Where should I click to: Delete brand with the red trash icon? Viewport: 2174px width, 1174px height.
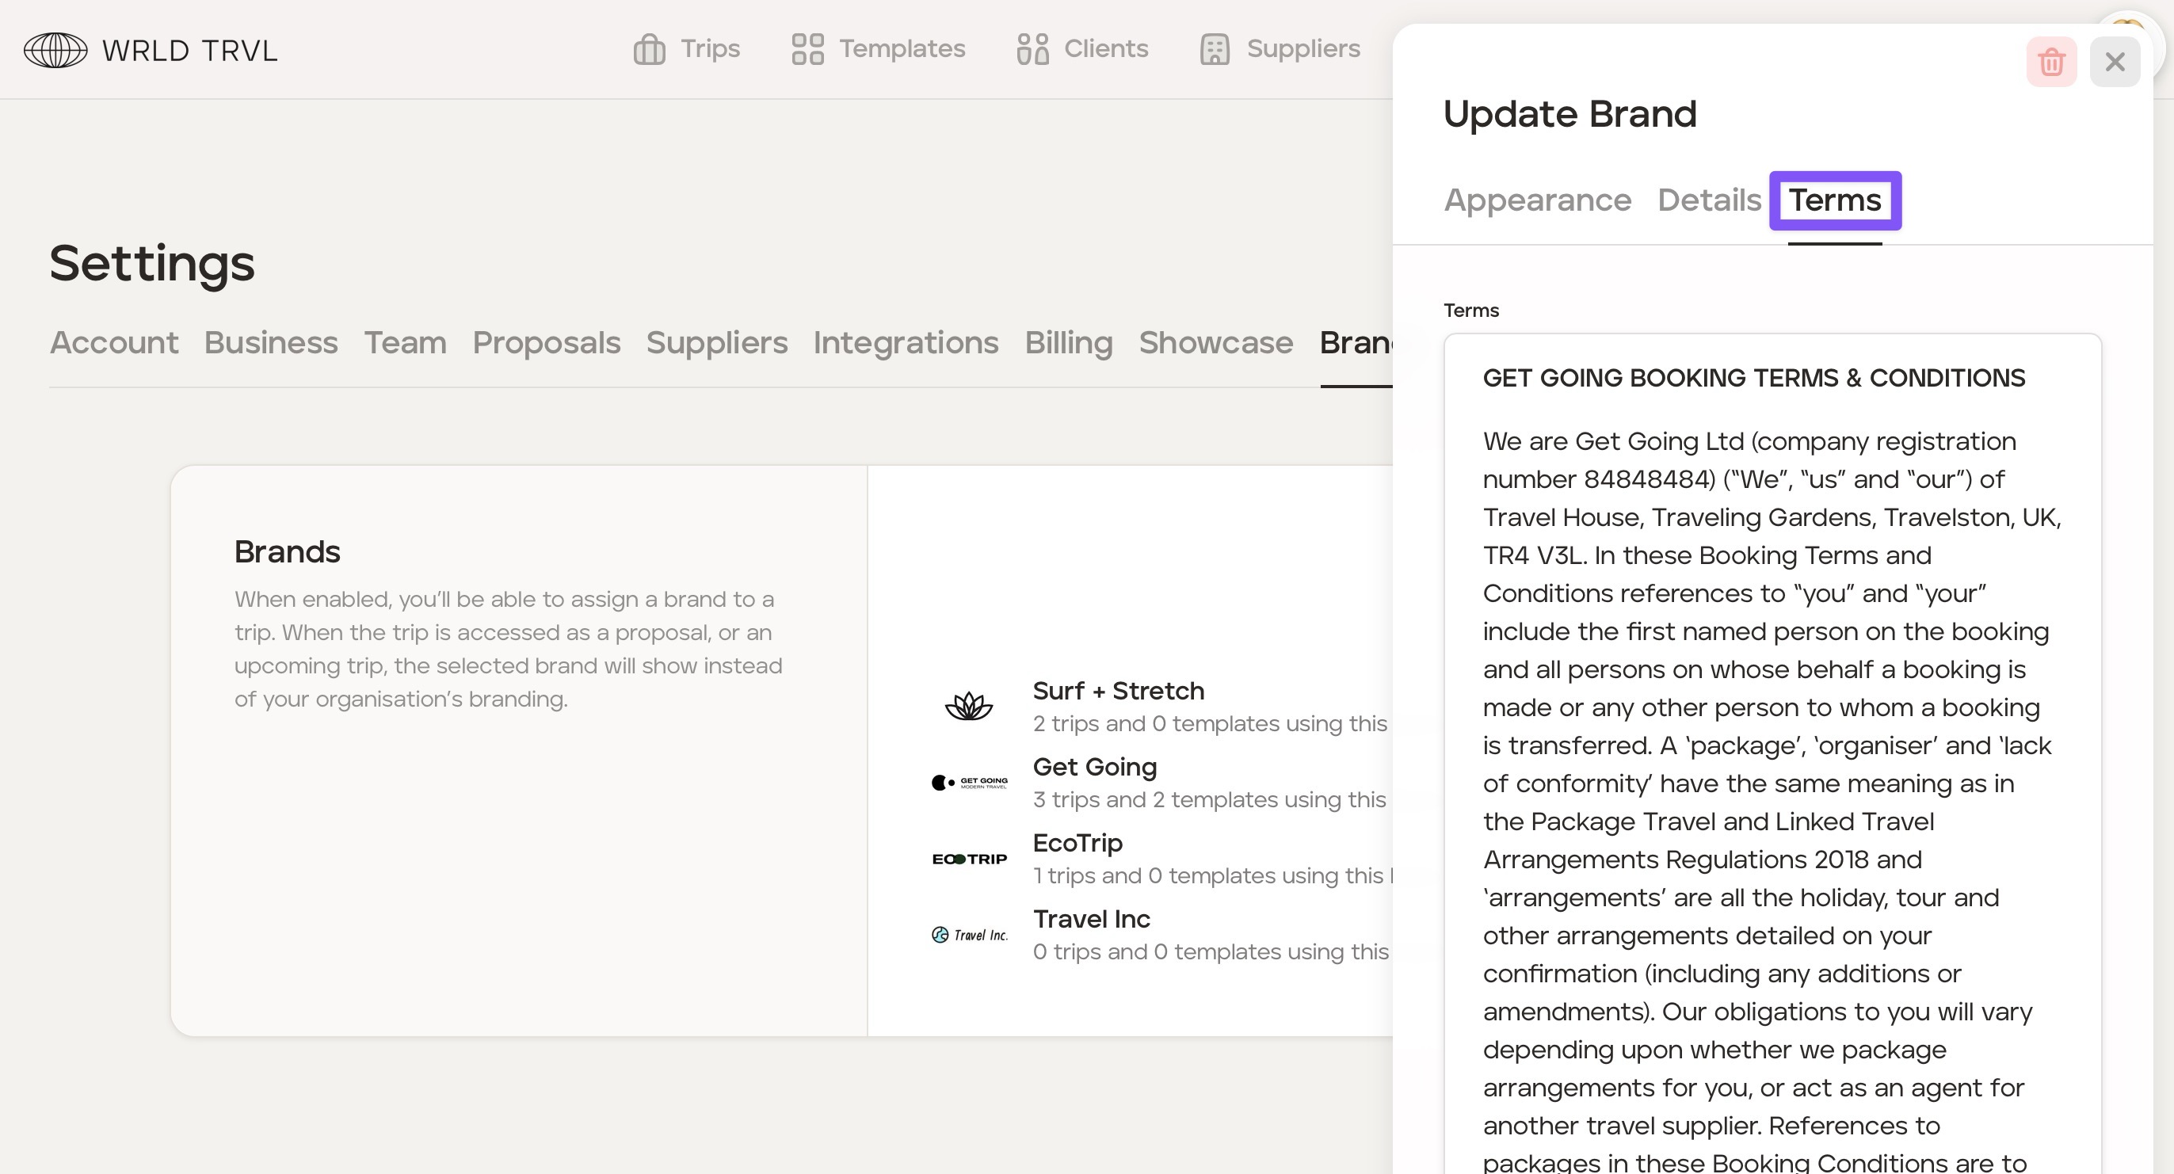pyautogui.click(x=2050, y=62)
